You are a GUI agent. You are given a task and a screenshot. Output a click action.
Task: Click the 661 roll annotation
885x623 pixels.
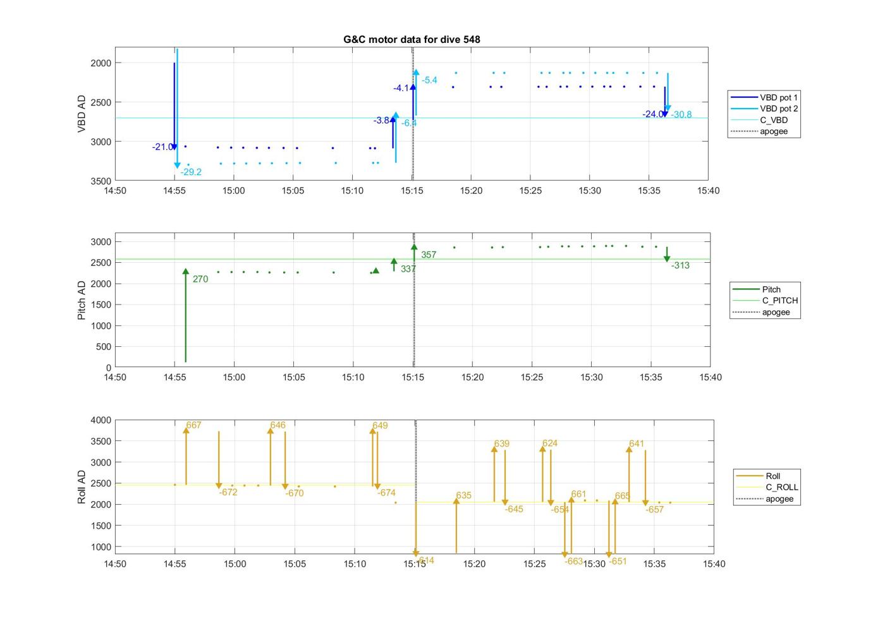tap(578, 494)
